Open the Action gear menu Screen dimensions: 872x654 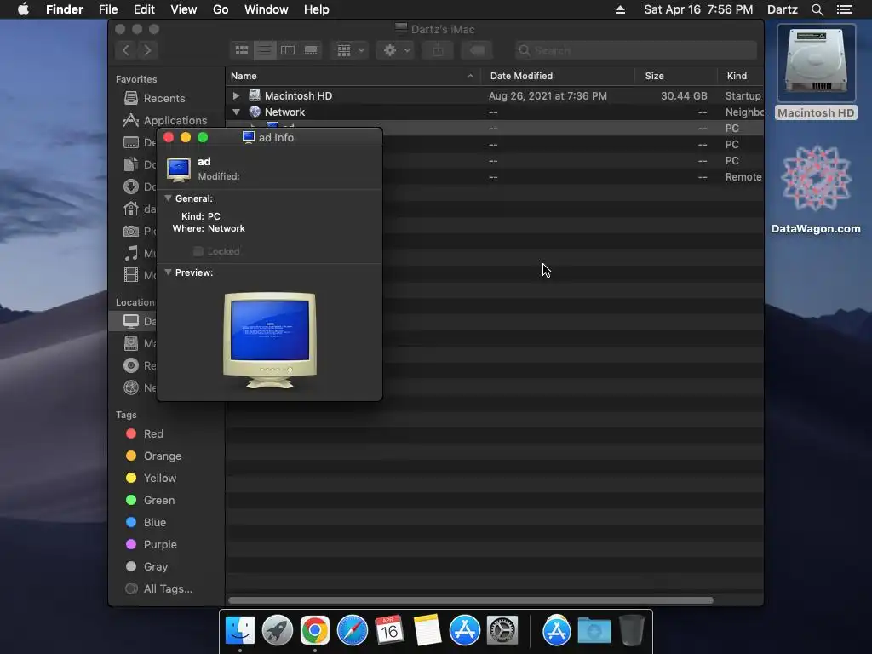point(396,50)
